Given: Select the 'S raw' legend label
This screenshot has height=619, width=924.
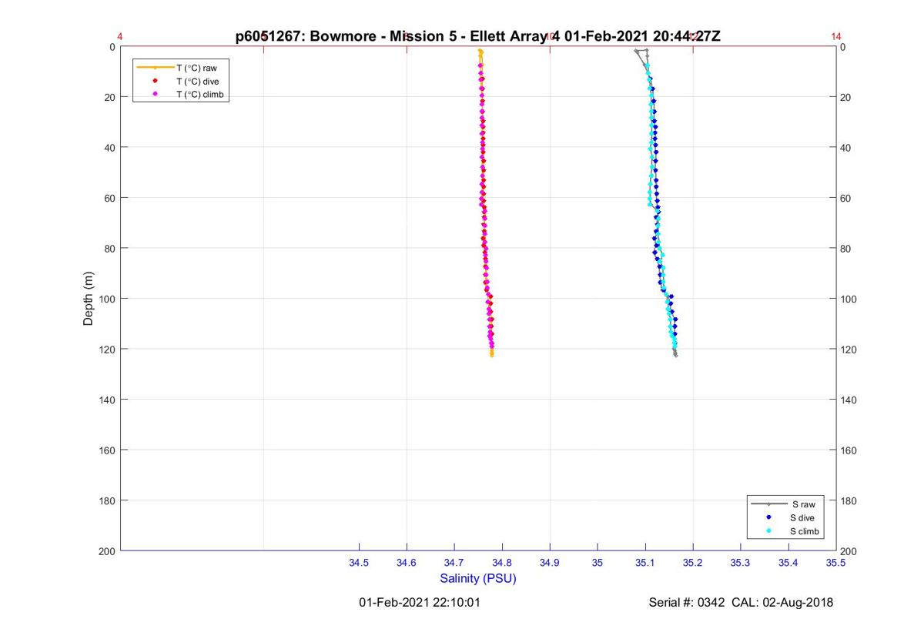Looking at the screenshot, I should pos(803,504).
